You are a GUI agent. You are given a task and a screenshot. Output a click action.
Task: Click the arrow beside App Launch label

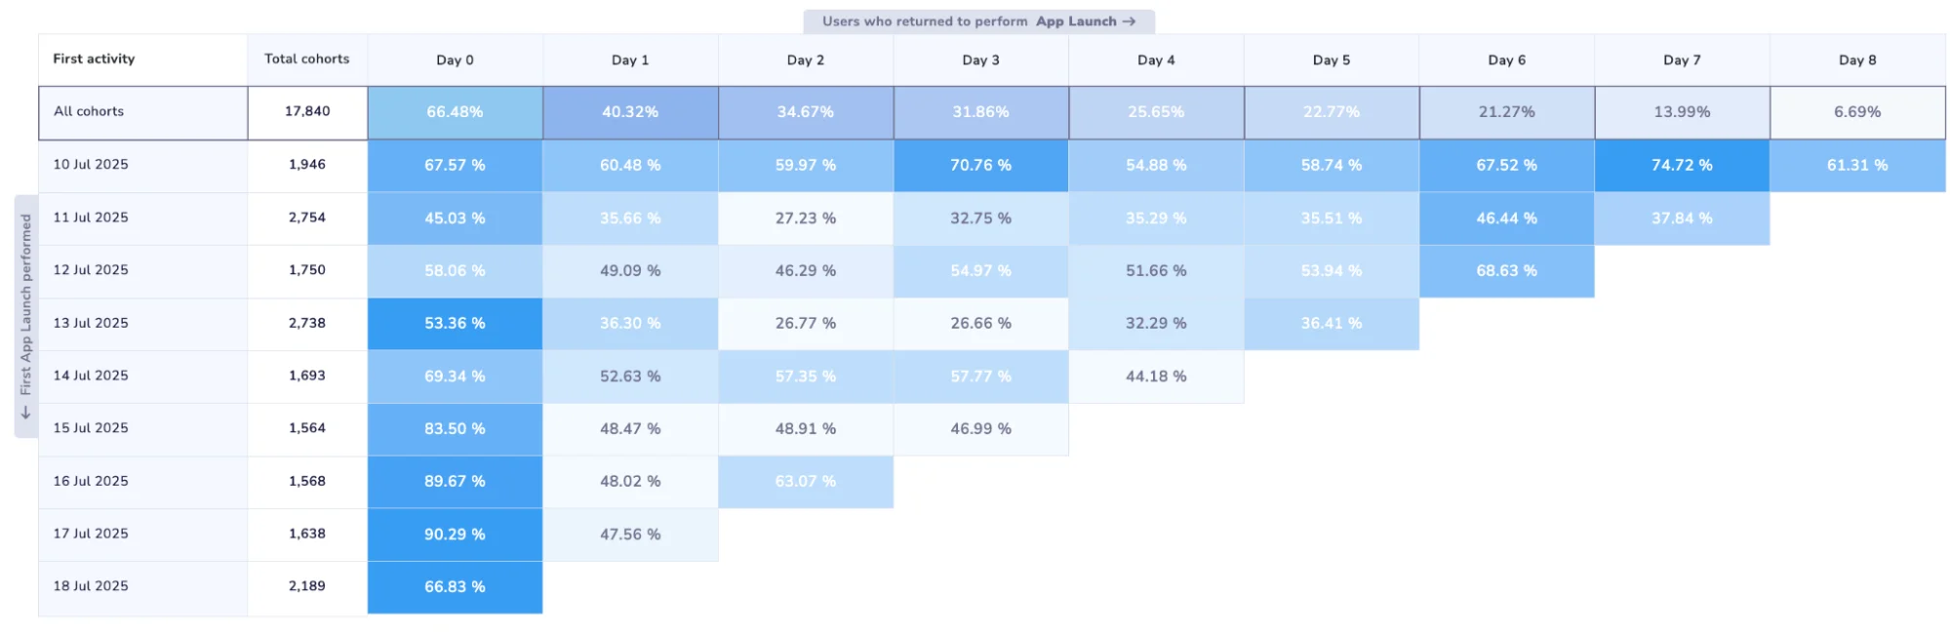tap(1129, 21)
